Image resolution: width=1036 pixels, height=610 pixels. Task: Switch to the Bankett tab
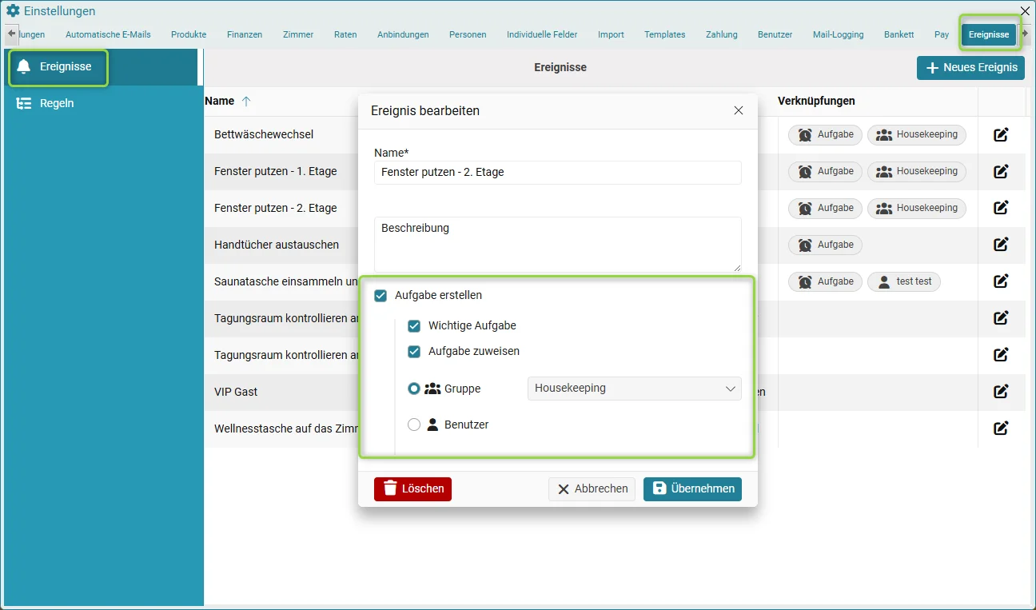(x=899, y=34)
